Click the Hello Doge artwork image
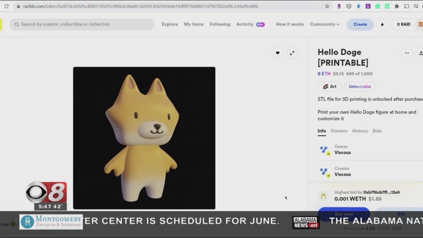This screenshot has width=423, height=238. click(144, 138)
